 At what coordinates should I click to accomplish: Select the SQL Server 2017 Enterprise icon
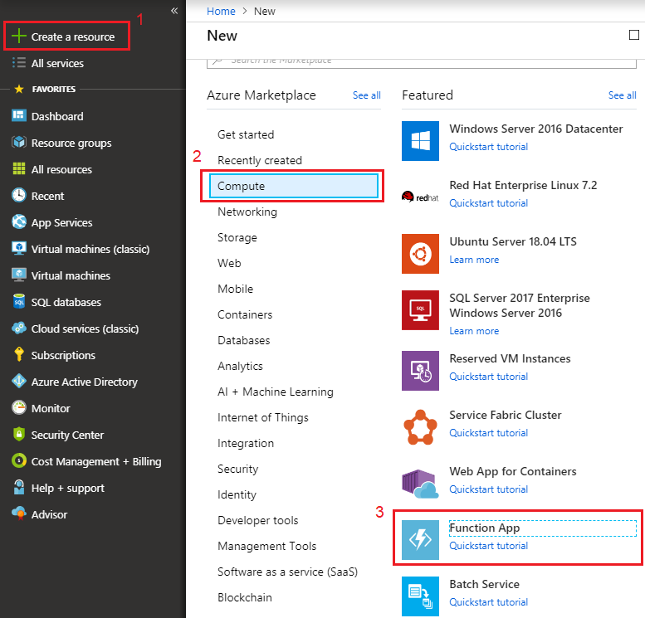pos(420,309)
